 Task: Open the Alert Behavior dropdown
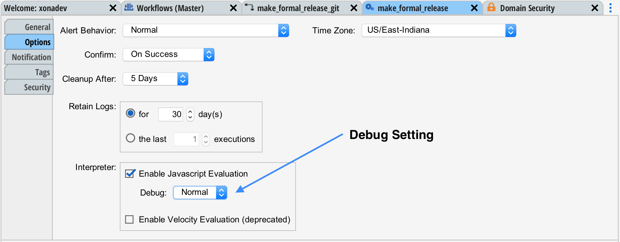(283, 30)
